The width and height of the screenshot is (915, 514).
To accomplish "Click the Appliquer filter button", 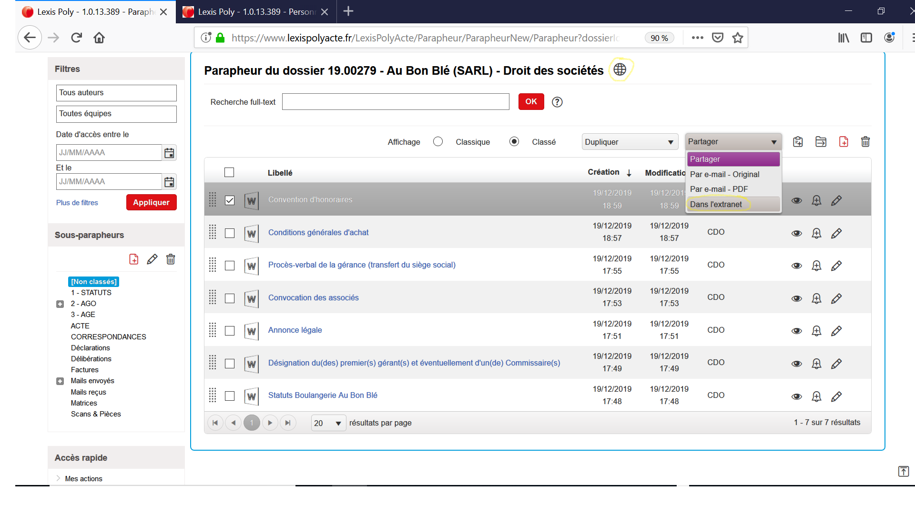I will click(x=151, y=202).
